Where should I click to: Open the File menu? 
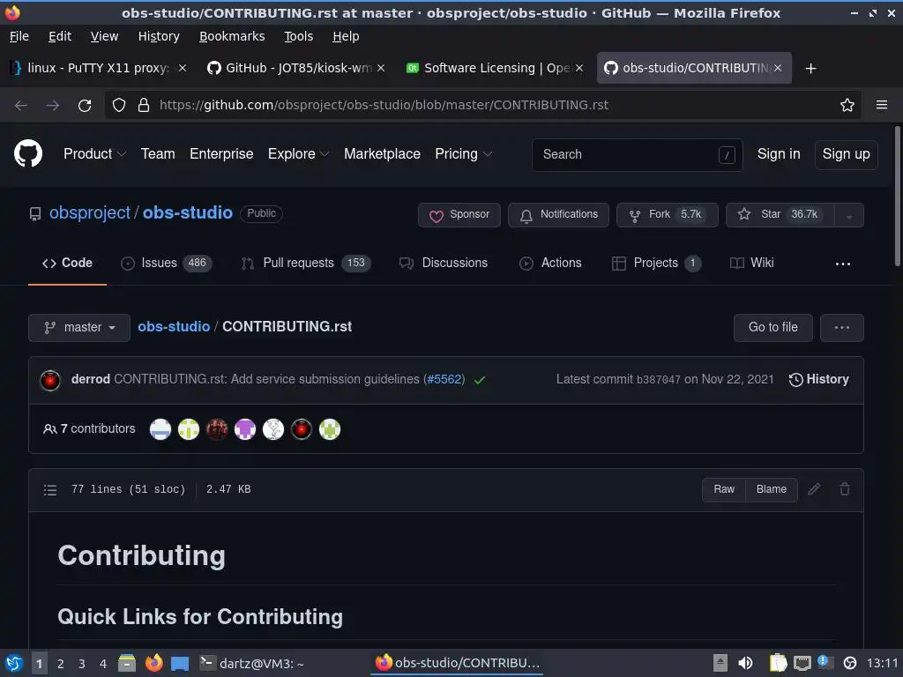click(19, 36)
